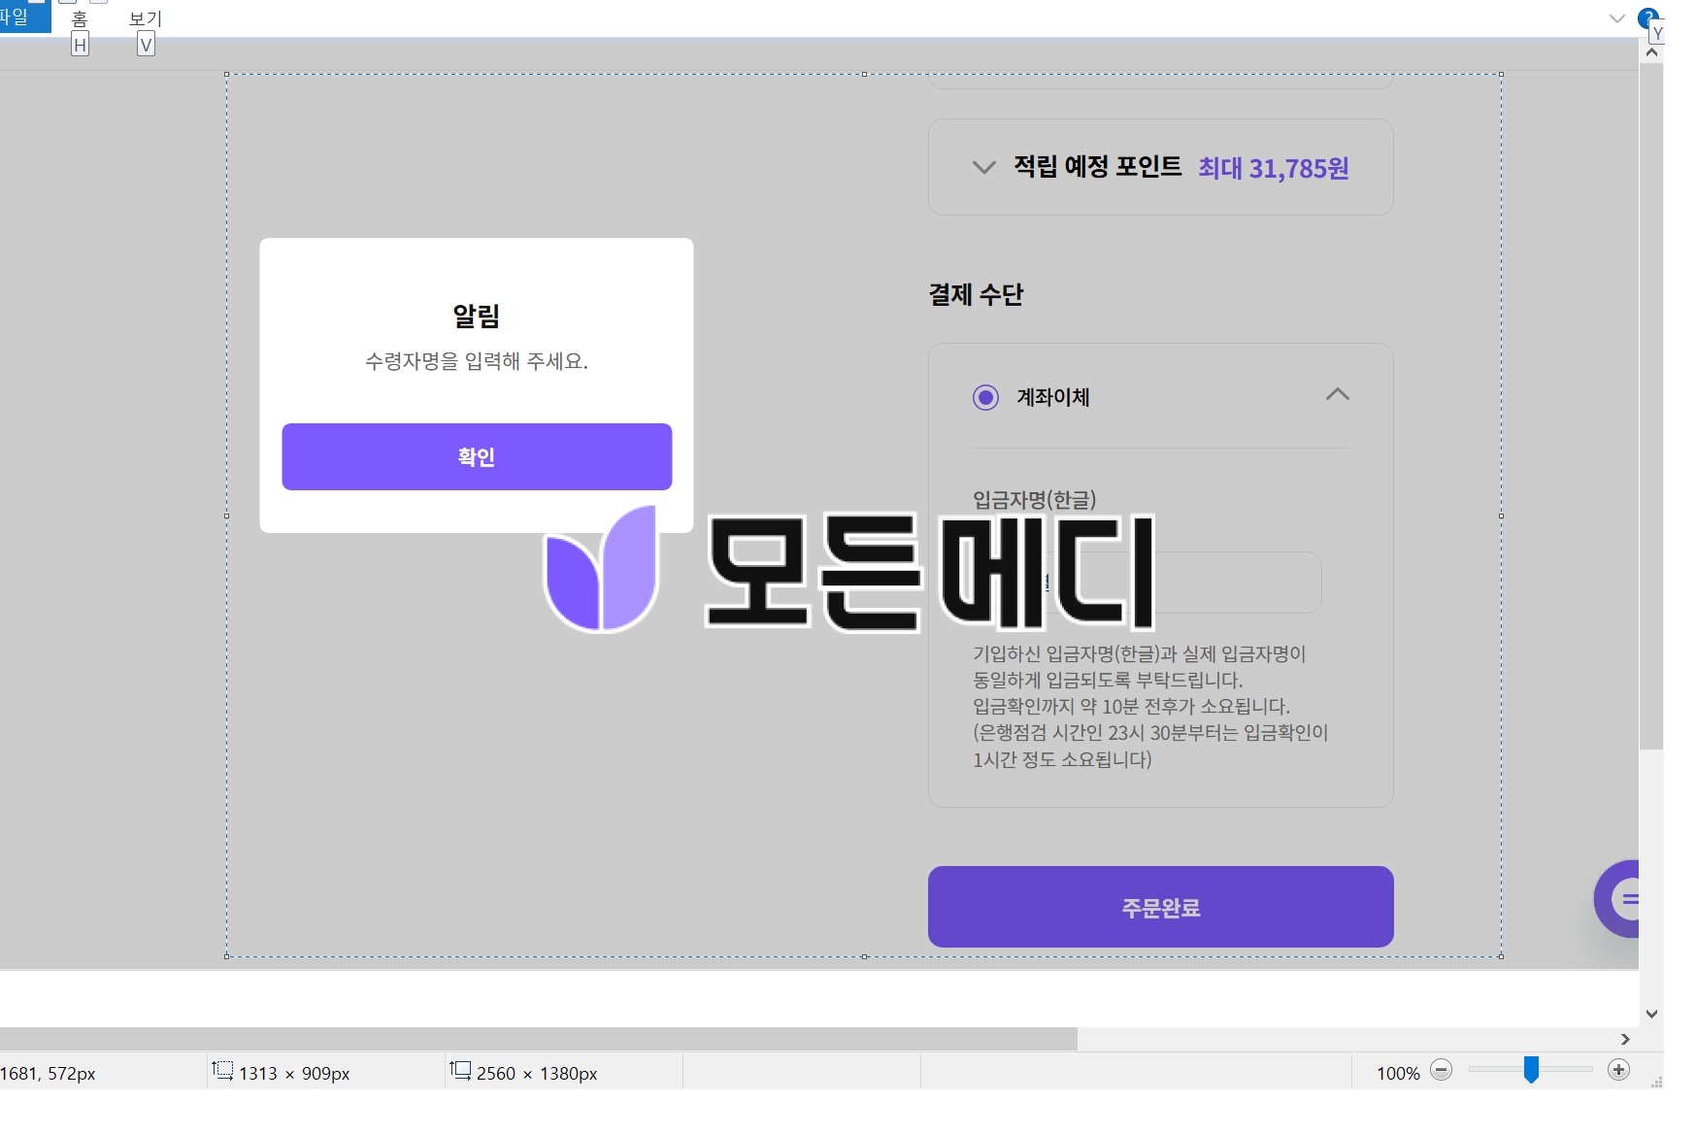Click the 알림 alert title
Image resolution: width=1696 pixels, height=1134 pixels.
pyautogui.click(x=477, y=316)
